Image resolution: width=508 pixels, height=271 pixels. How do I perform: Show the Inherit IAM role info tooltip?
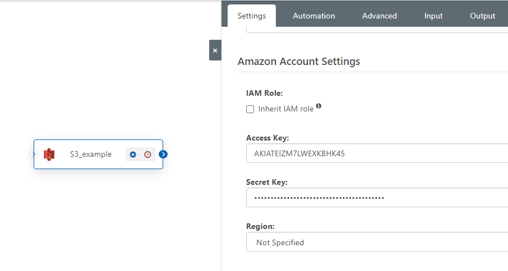tap(319, 106)
